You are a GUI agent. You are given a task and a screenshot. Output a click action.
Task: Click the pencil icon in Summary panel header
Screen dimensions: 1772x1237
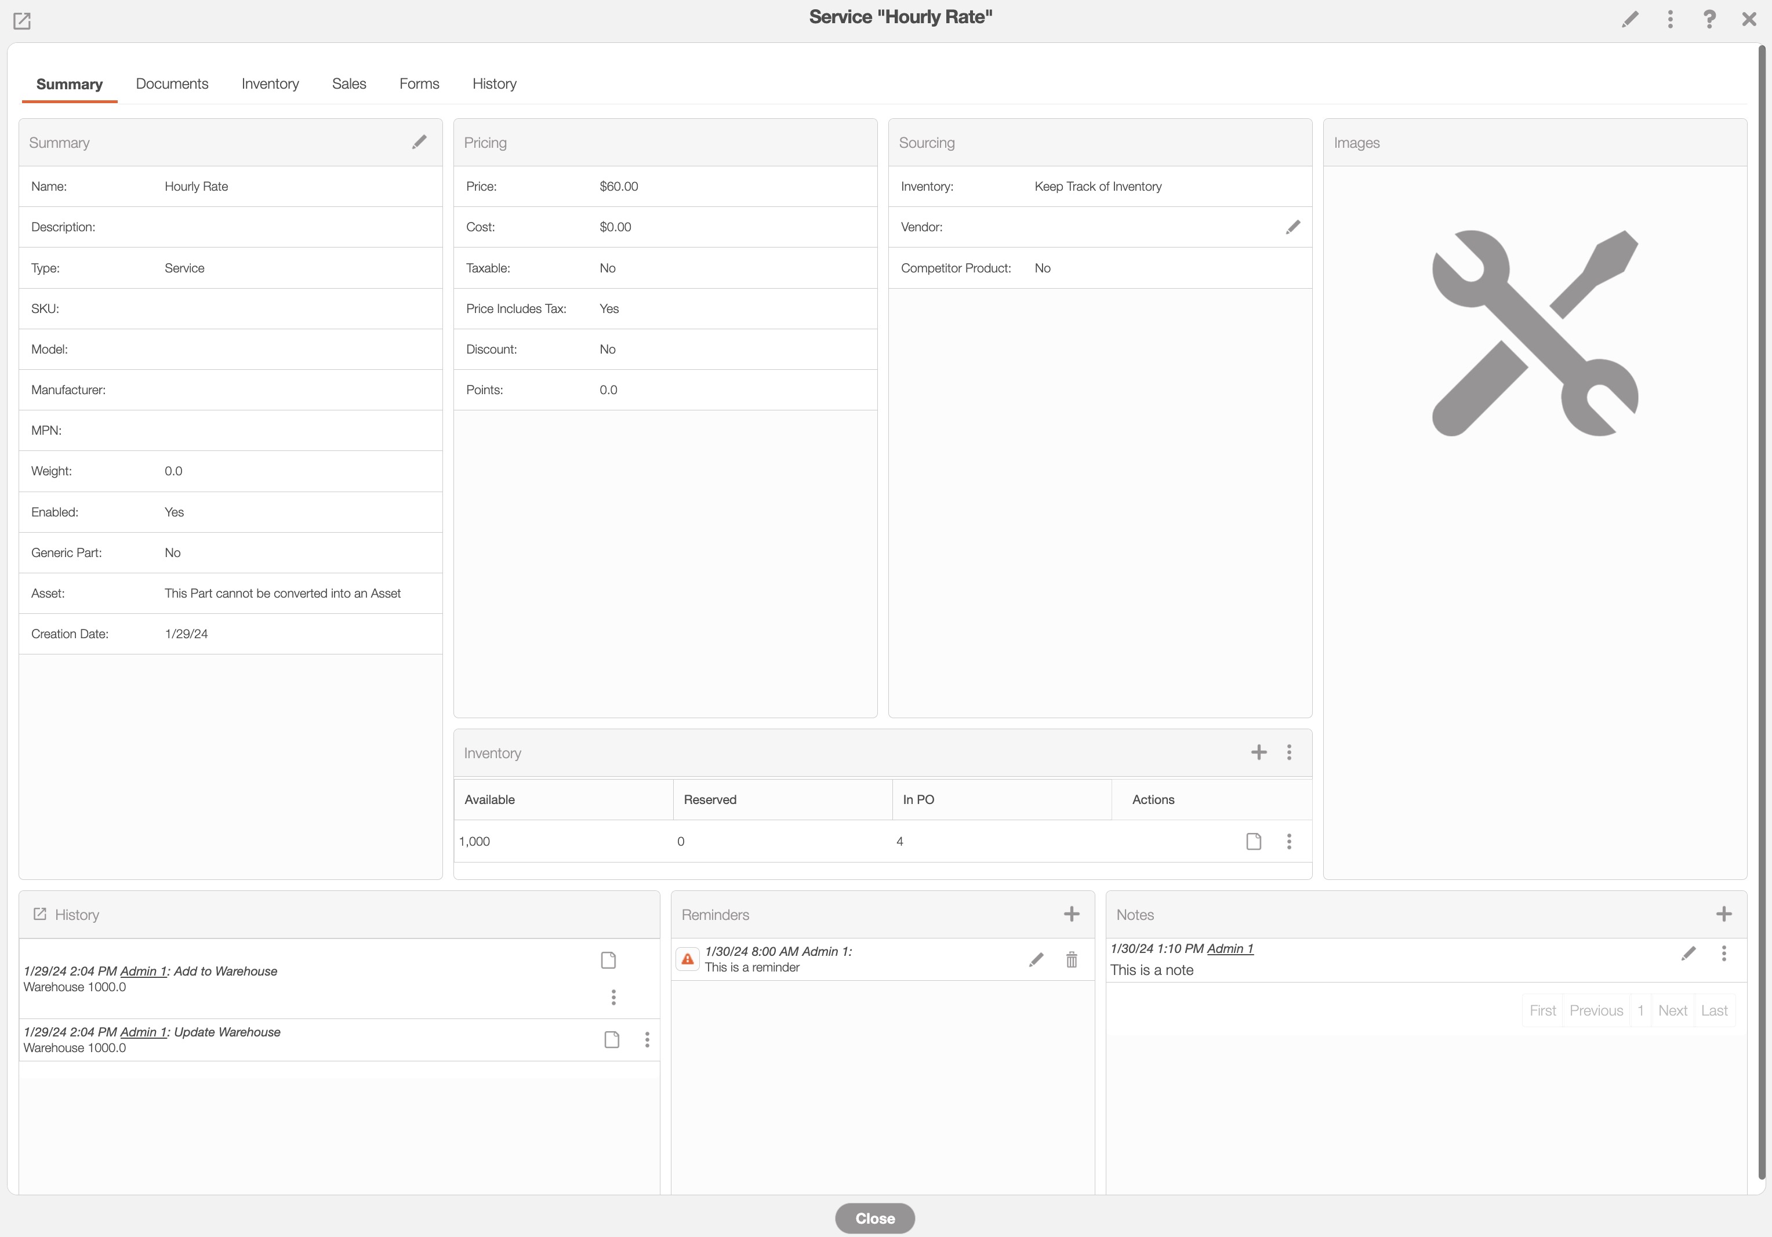point(419,142)
